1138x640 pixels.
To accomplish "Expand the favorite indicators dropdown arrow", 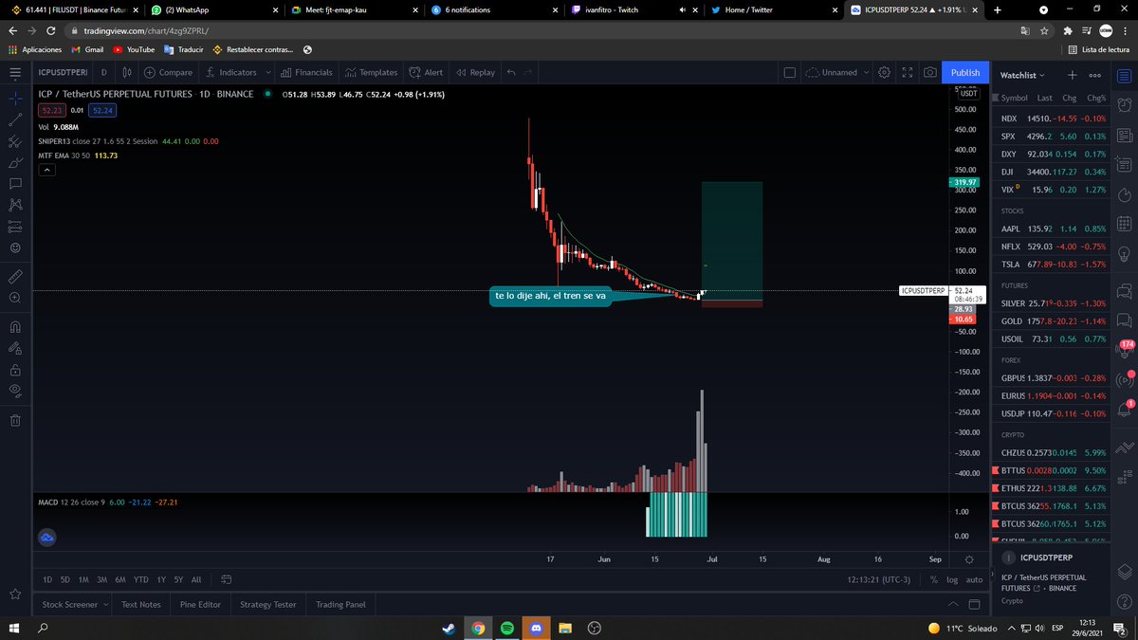I will click(268, 72).
